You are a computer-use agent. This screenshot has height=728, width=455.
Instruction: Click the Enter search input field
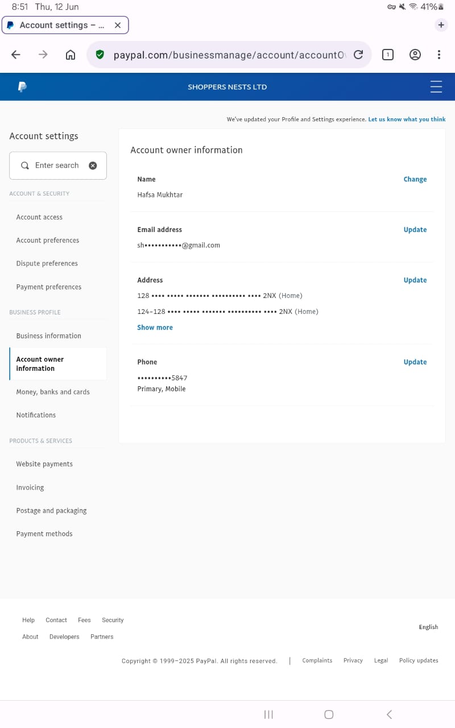(x=57, y=166)
